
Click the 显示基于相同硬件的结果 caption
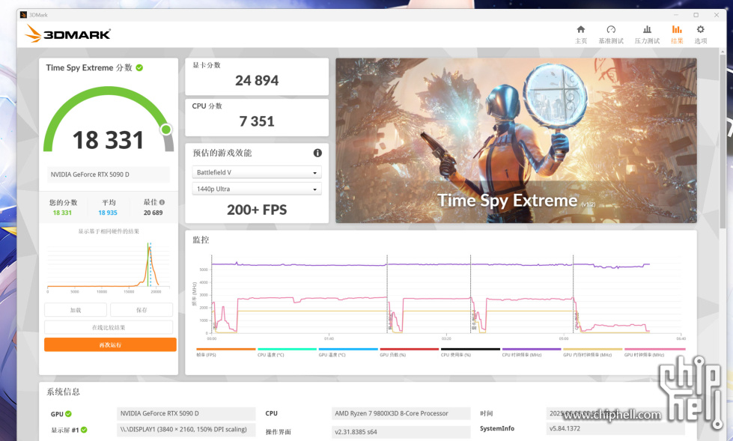pyautogui.click(x=109, y=231)
